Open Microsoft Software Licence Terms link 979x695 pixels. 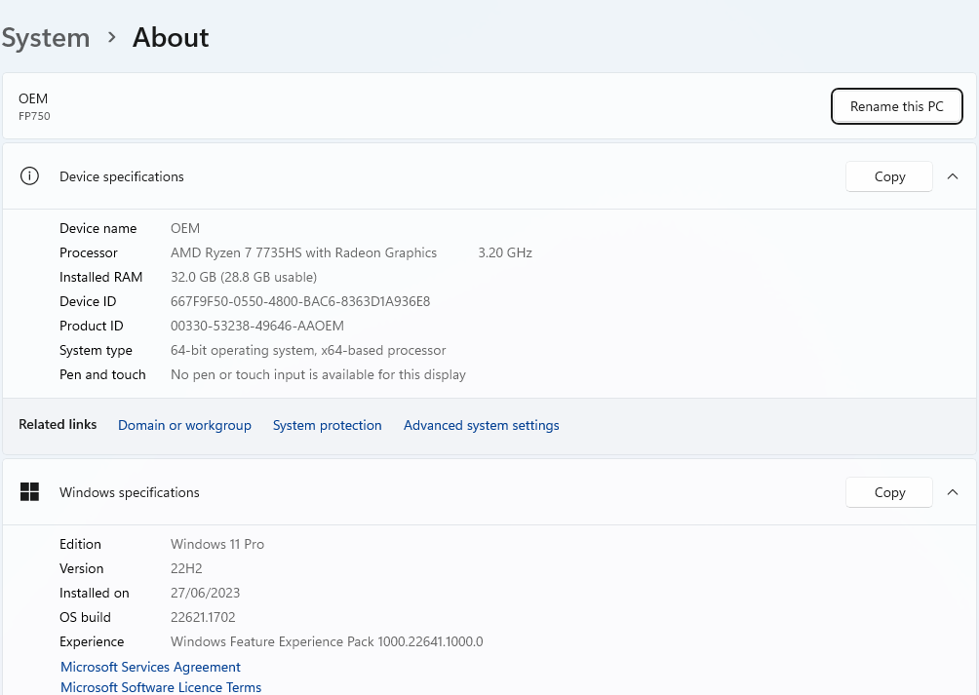tap(161, 687)
